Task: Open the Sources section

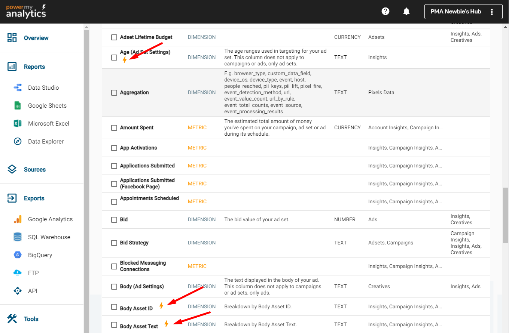Action: pos(35,169)
